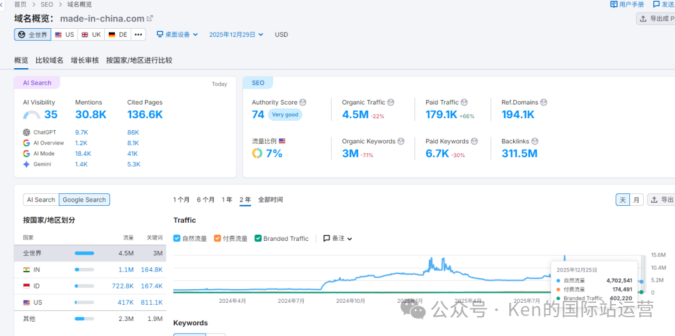
Task: Open the 增长审核 tab
Action: click(x=85, y=60)
